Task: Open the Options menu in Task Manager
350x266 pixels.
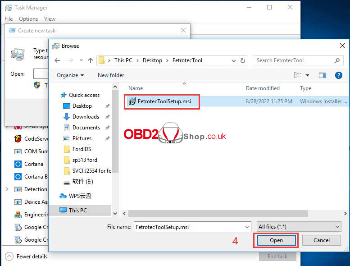Action: point(28,19)
